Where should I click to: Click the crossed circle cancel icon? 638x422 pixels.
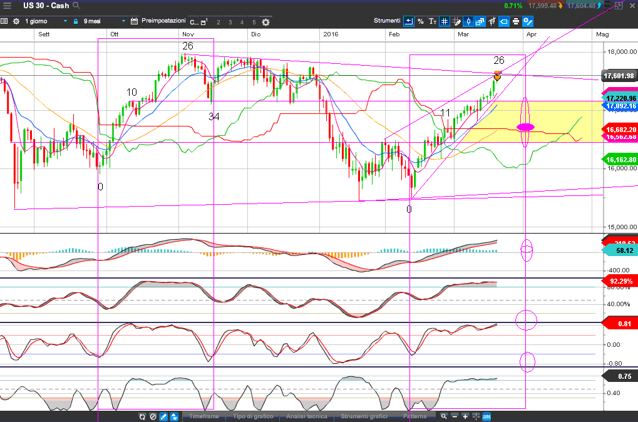(x=153, y=416)
